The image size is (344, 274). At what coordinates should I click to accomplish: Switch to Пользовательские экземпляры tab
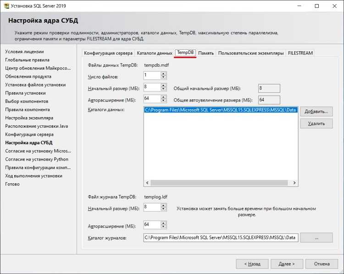pyautogui.click(x=251, y=53)
